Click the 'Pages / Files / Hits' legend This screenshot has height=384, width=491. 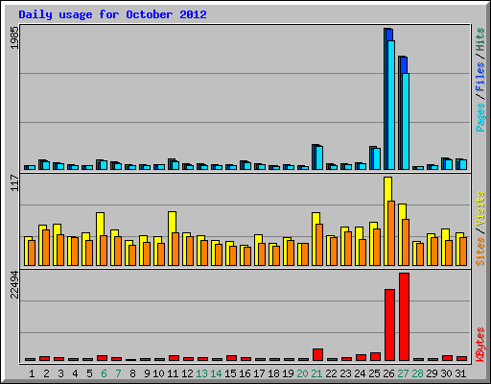pyautogui.click(x=479, y=80)
